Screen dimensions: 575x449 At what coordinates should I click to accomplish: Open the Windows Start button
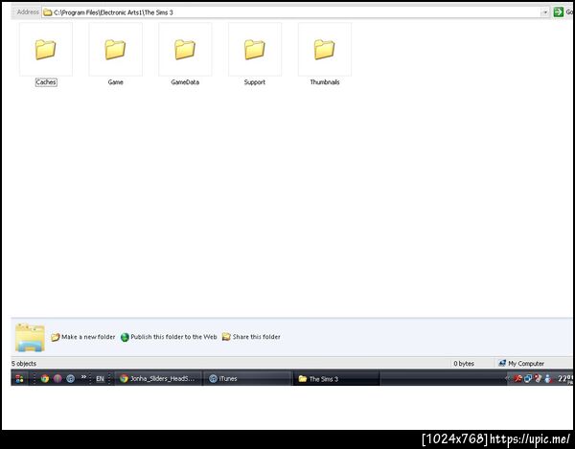tap(20, 379)
